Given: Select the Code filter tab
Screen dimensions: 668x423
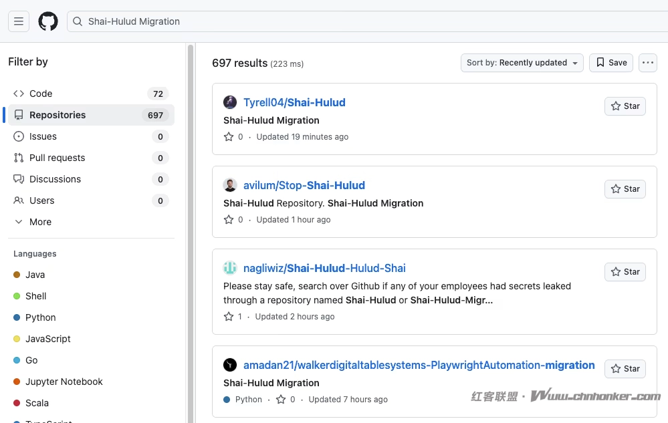Looking at the screenshot, I should (41, 94).
